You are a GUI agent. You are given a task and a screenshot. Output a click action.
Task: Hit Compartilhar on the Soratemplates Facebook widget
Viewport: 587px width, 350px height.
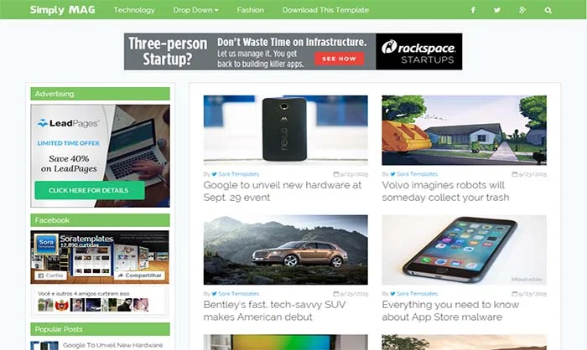click(140, 275)
